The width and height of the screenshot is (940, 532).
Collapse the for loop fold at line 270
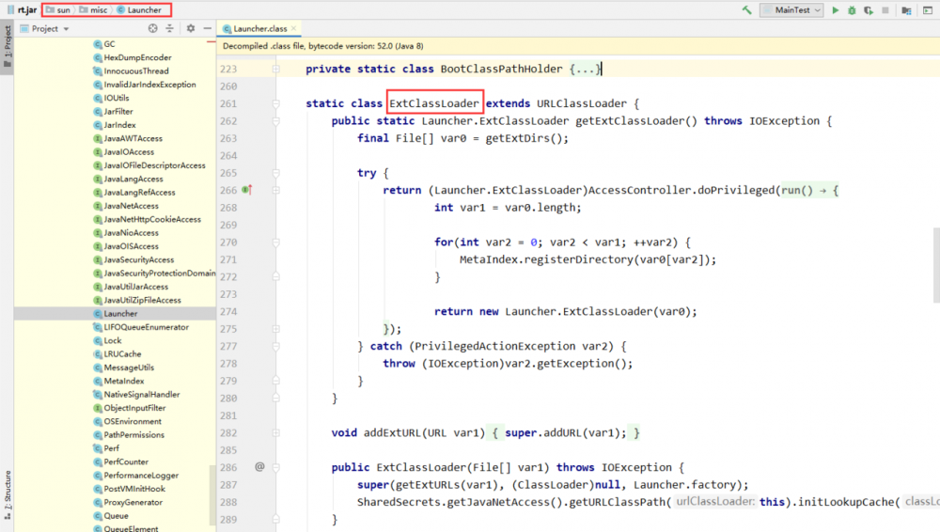(276, 243)
